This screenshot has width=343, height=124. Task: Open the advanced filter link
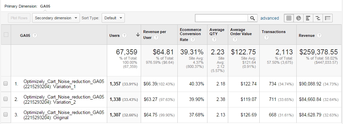[269, 18]
